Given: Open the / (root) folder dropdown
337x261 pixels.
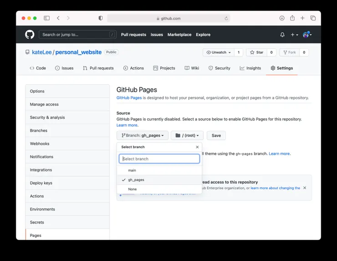Looking at the screenshot, I should tap(187, 136).
